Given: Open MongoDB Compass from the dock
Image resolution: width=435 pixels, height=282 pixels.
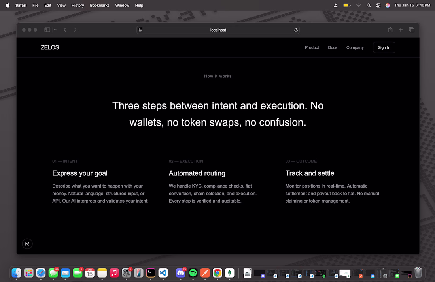Looking at the screenshot, I should click(229, 273).
